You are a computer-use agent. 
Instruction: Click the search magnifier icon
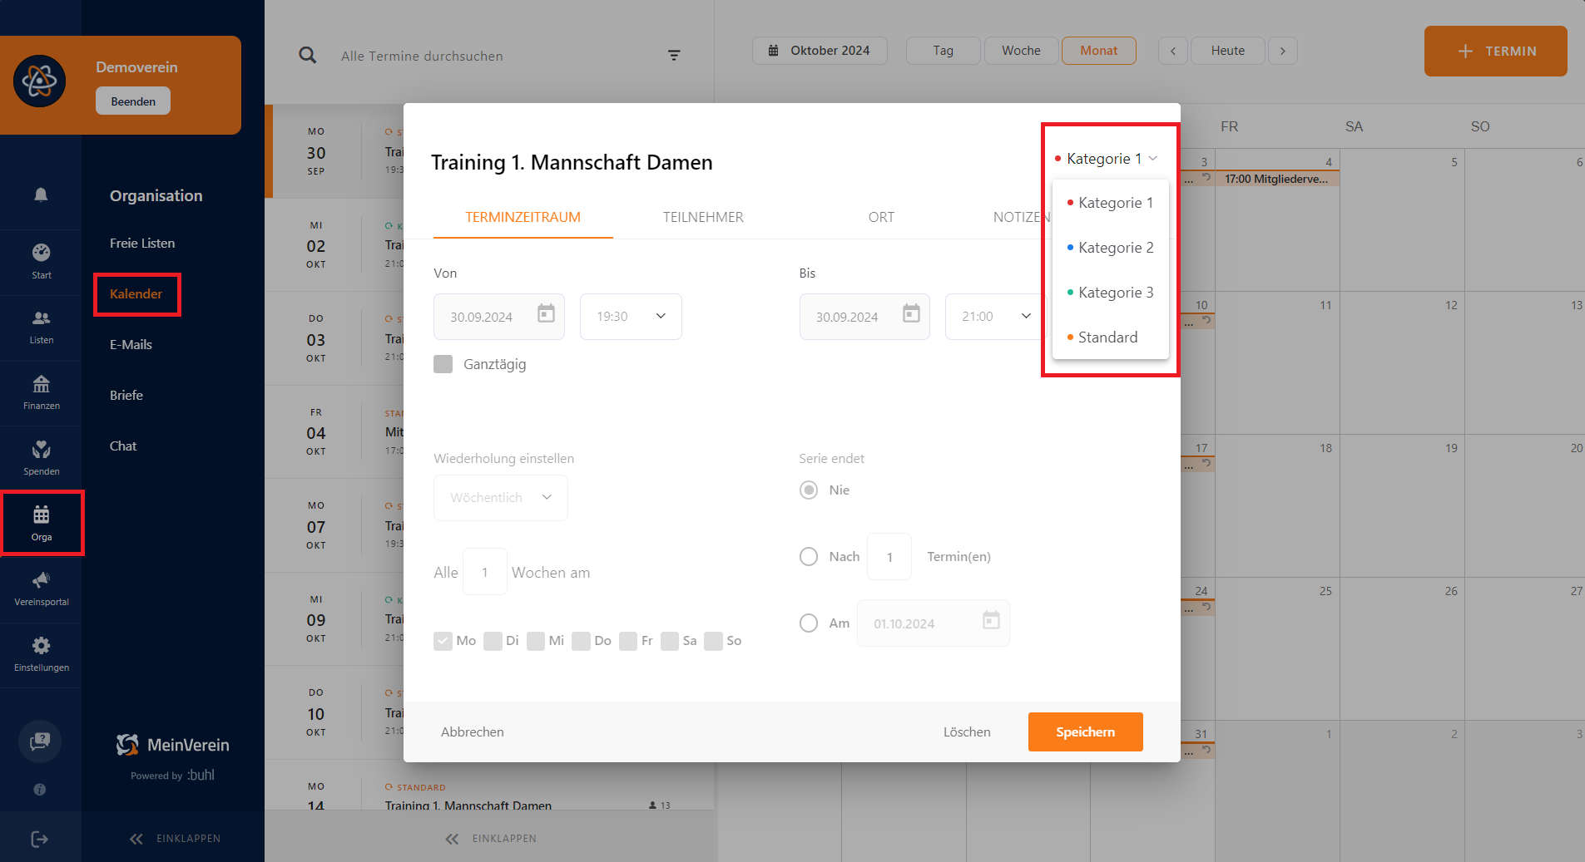coord(308,56)
